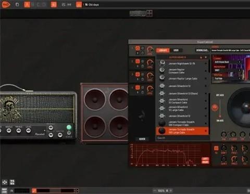
Task: Open the new document icon
Action: tap(17, 5)
